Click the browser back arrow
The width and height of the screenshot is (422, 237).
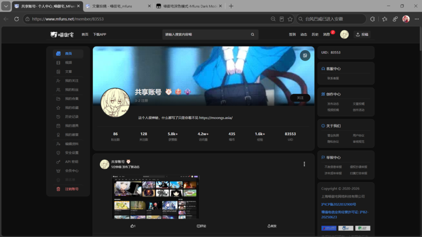tap(6, 19)
